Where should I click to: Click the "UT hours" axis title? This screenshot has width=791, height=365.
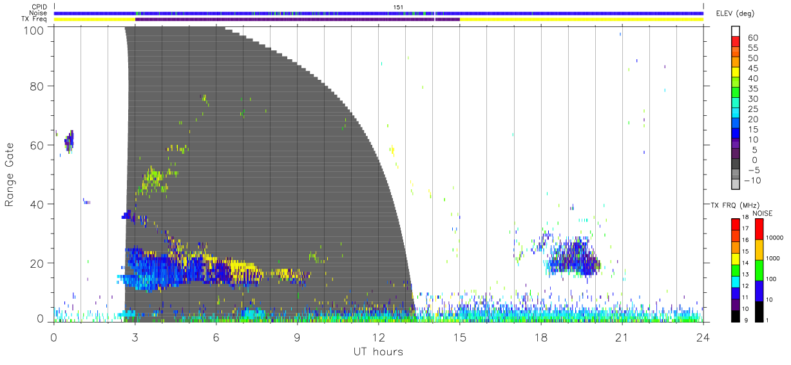pyautogui.click(x=377, y=351)
